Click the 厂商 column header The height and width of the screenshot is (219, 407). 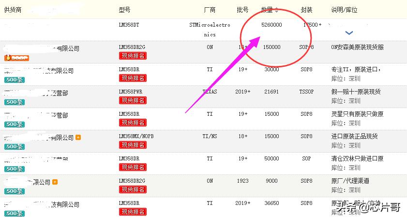[x=210, y=10]
